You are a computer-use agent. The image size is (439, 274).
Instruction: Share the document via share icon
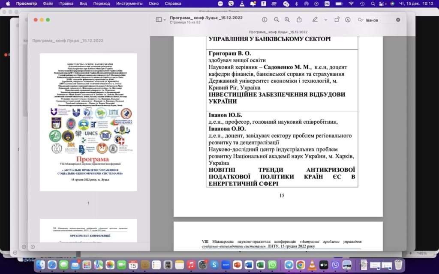coord(299,20)
